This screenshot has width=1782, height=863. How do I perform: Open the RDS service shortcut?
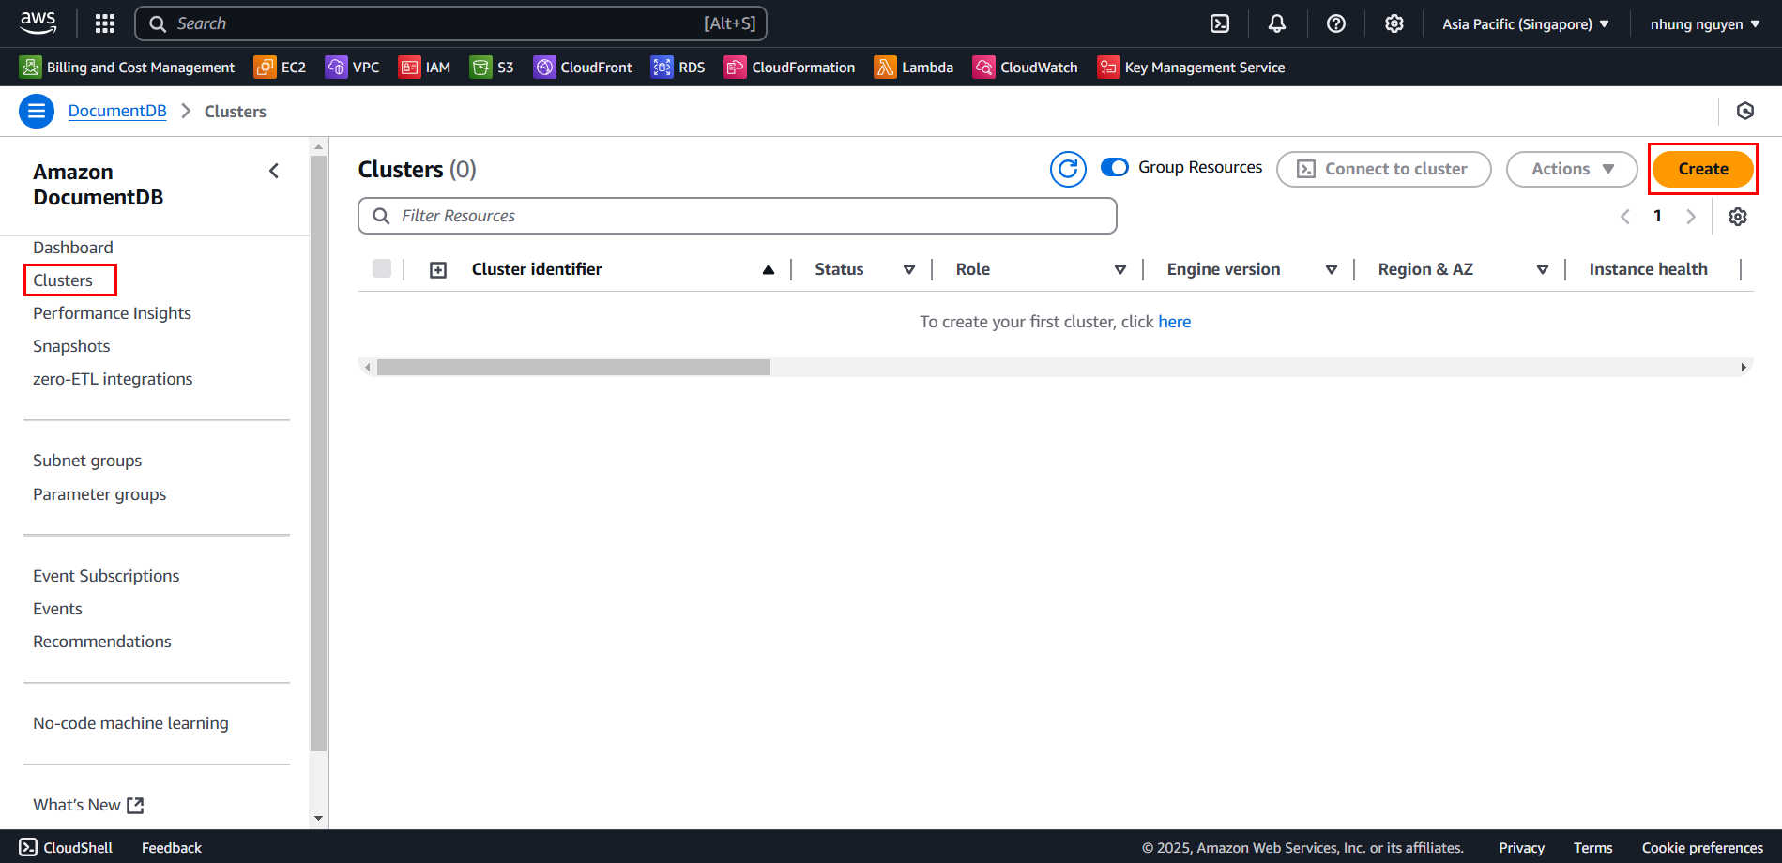click(678, 68)
